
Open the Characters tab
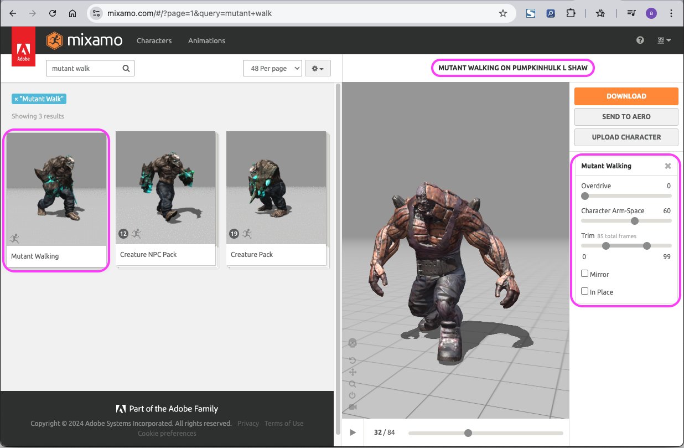point(154,40)
